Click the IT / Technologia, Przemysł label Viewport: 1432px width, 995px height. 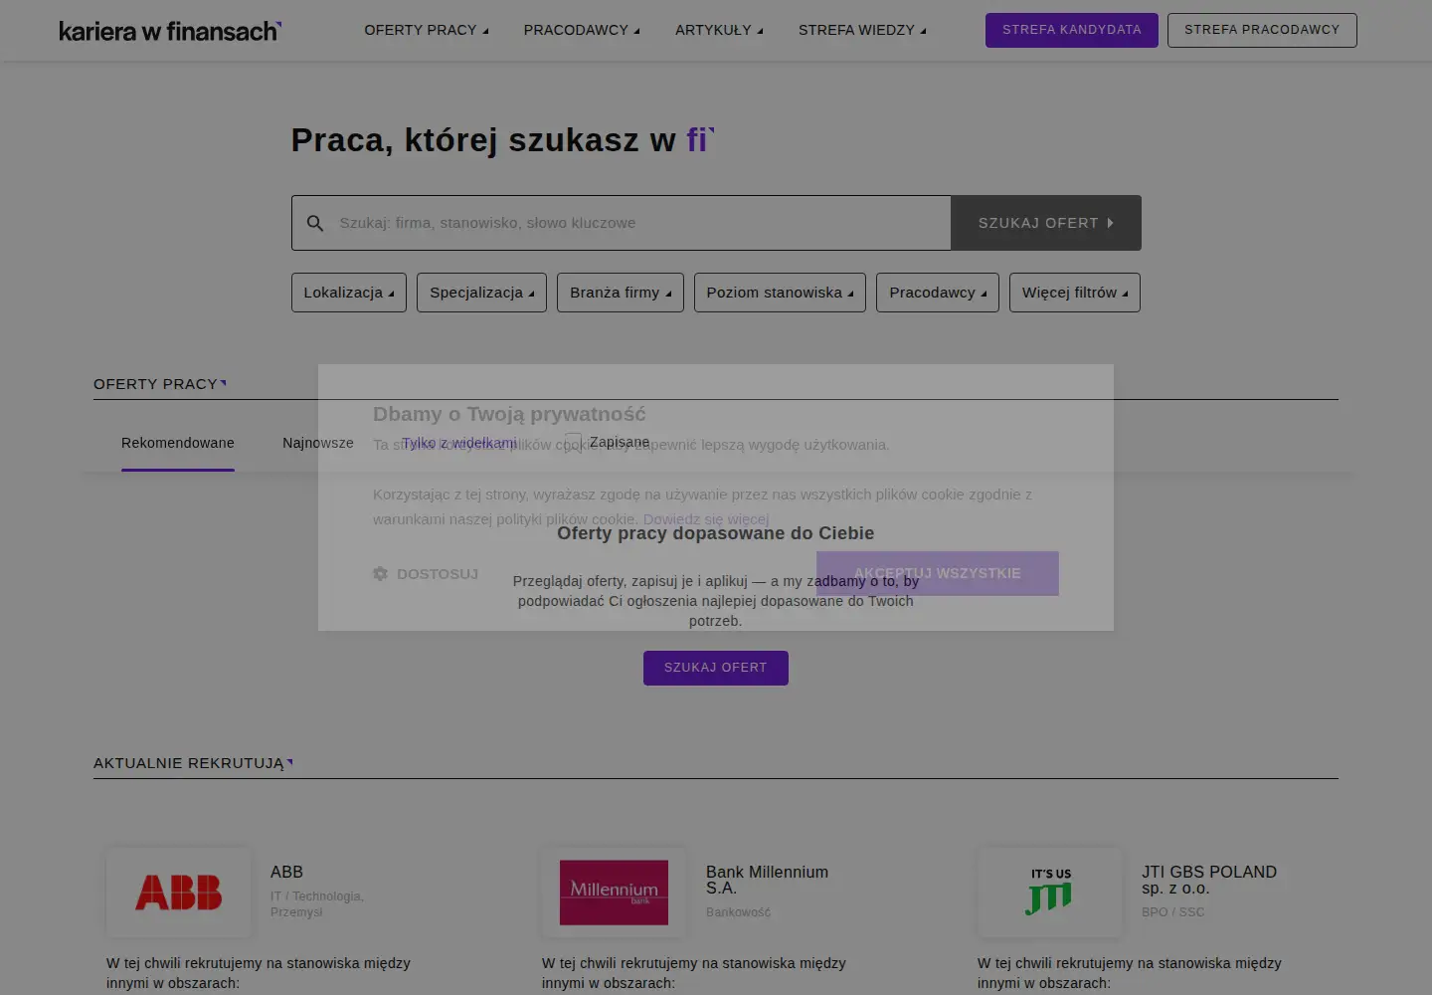(x=317, y=904)
